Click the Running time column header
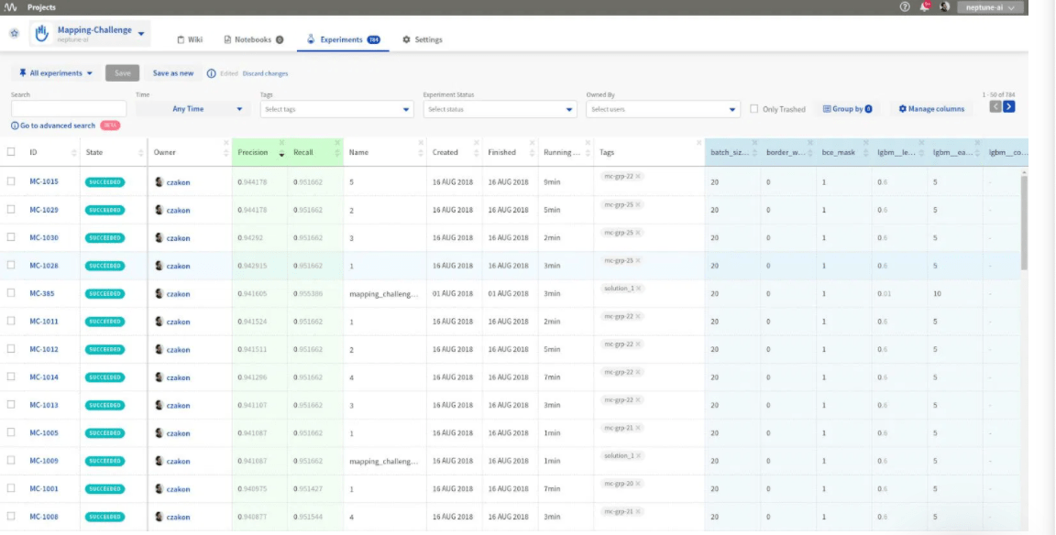 (x=562, y=153)
